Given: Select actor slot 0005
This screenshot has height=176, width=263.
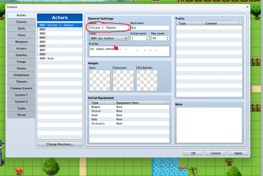Looking at the screenshot, I should (x=60, y=42).
